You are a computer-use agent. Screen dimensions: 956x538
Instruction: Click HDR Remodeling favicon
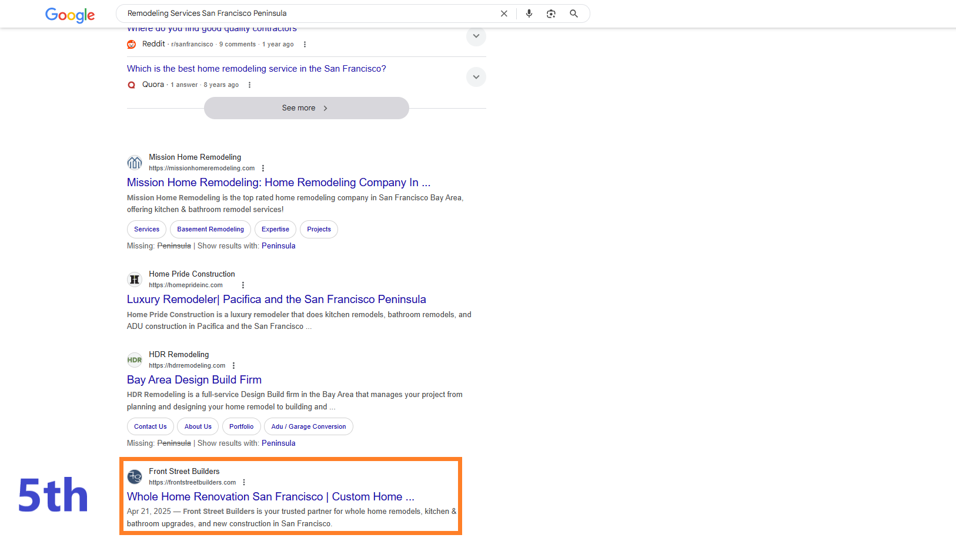pyautogui.click(x=135, y=360)
